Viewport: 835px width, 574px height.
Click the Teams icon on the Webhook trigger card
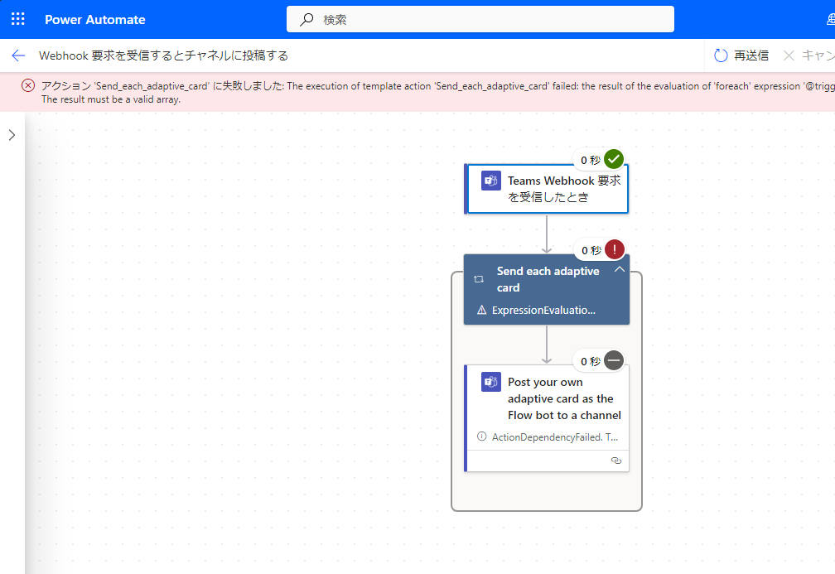tap(491, 180)
